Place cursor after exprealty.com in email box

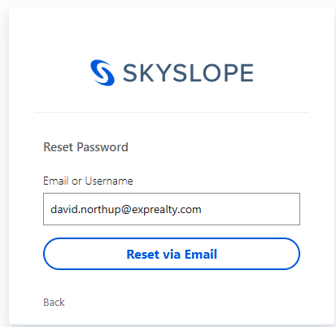[x=202, y=210]
